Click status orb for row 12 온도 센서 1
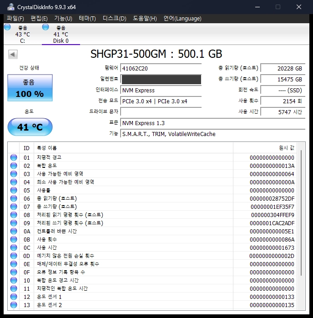 pyautogui.click(x=14, y=297)
